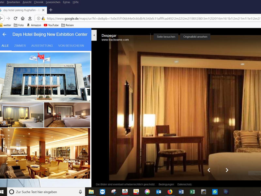Close the 'day hotel peking flughafen' tab
This screenshot has width=261, height=196.
(43, 10)
